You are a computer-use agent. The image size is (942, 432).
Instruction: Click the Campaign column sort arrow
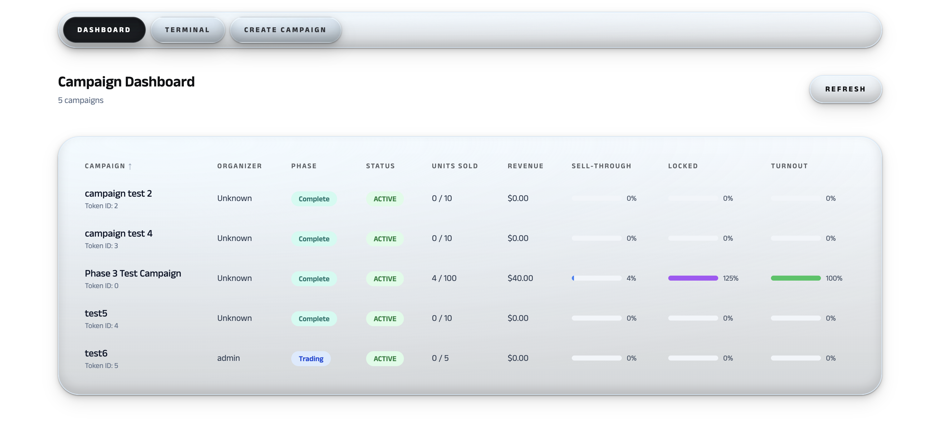coord(130,166)
